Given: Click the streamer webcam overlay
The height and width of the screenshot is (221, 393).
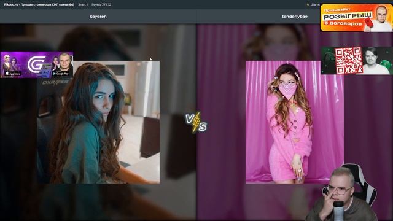Looking at the screenshot, I should 341,192.
